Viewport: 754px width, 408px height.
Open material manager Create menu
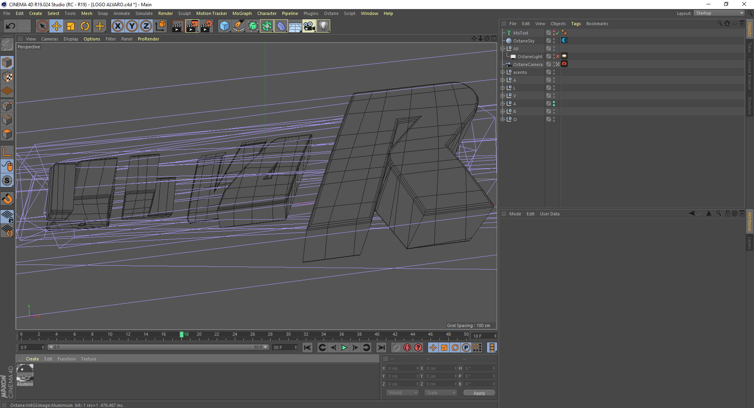(x=32, y=359)
